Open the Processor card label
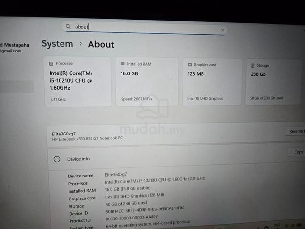 65,63
